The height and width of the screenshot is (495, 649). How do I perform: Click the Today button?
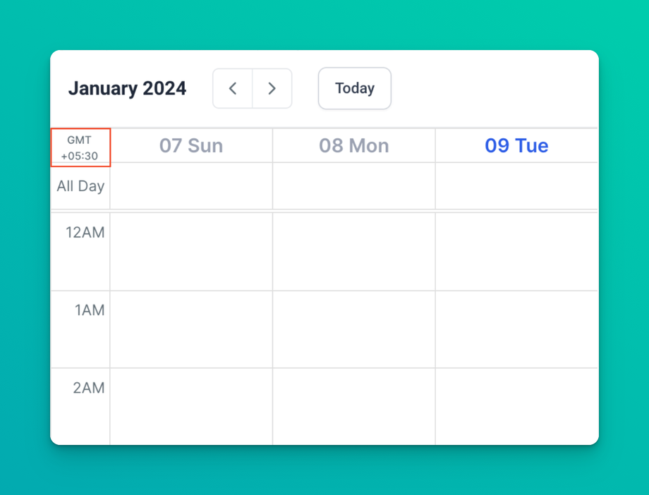click(354, 89)
